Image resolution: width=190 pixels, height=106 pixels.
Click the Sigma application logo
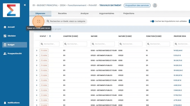(11, 10)
